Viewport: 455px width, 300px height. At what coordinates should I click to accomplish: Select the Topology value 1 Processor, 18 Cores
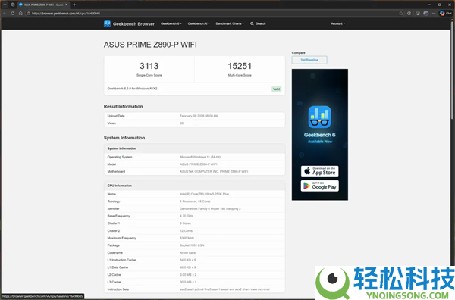click(x=195, y=202)
